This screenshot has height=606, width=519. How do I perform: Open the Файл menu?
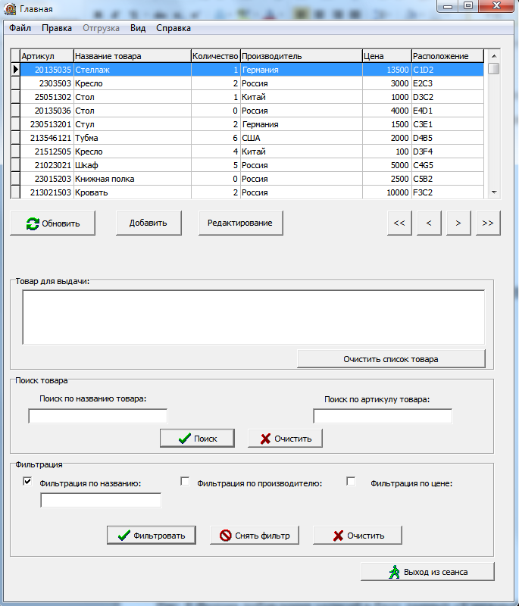20,28
